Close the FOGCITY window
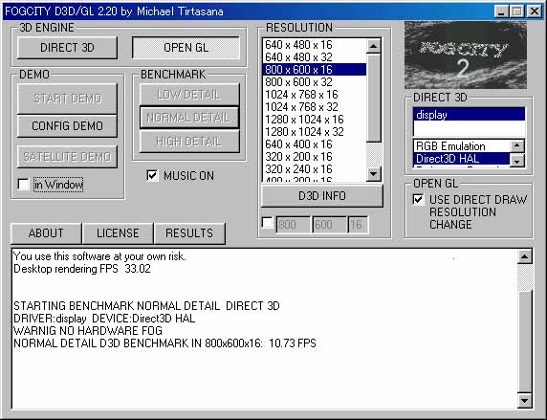This screenshot has height=420, width=547. click(534, 11)
